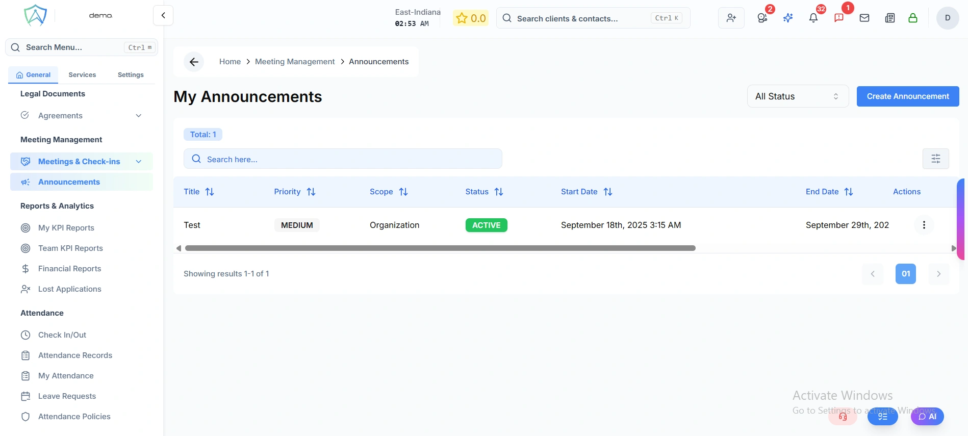This screenshot has height=436, width=968.
Task: Switch to the Settings tab
Action: [x=131, y=75]
